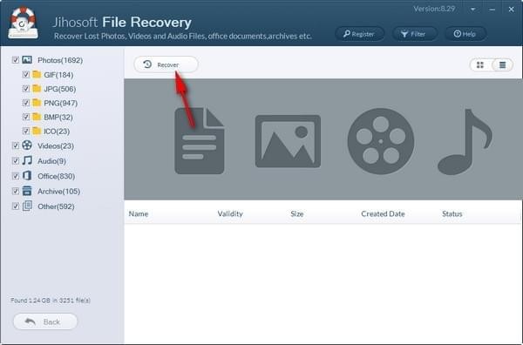Select the BMP(32) folder label
The width and height of the screenshot is (523, 345).
tap(58, 118)
